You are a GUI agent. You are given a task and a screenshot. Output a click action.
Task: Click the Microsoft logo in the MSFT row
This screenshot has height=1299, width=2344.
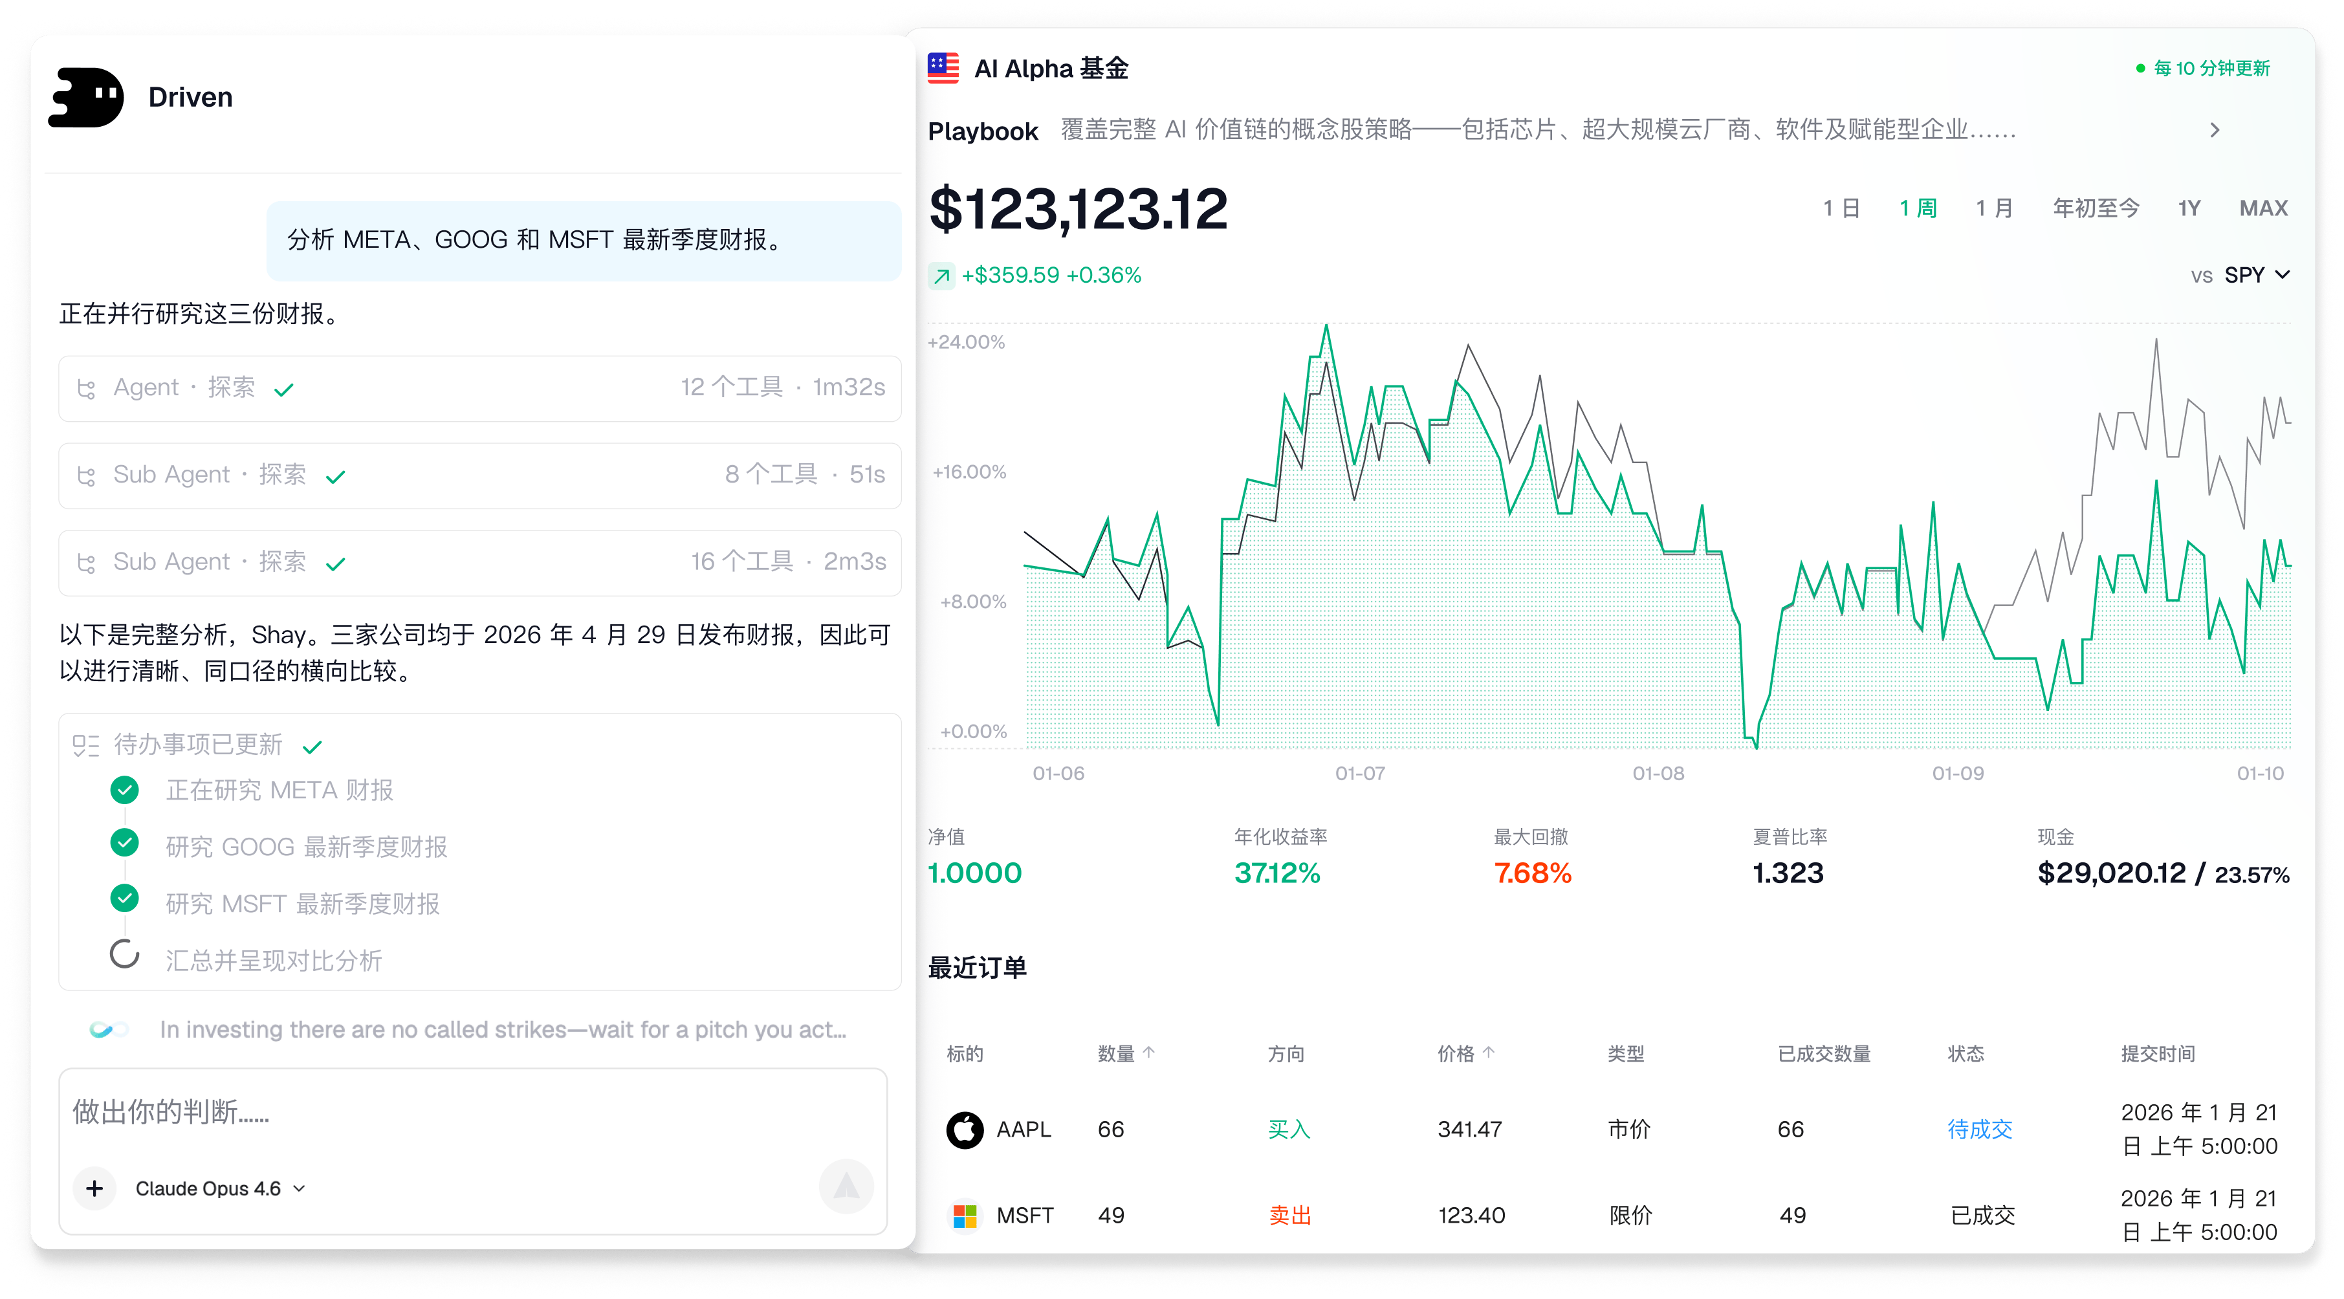[965, 1216]
